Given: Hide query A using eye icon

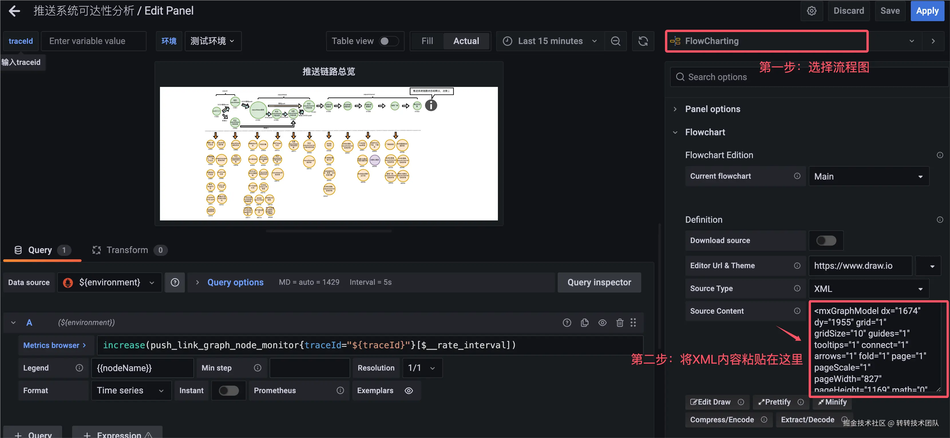Looking at the screenshot, I should tap(602, 323).
